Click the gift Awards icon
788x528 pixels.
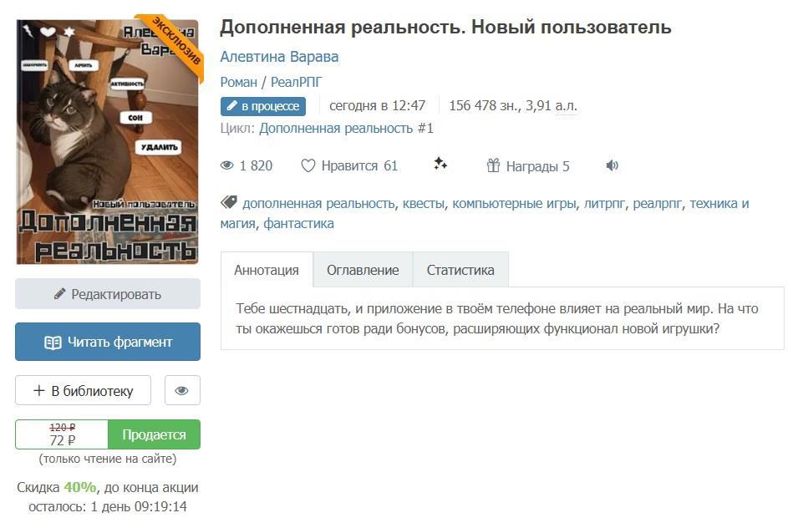click(494, 165)
